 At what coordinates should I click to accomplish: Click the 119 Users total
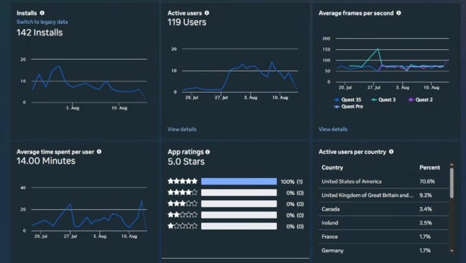[187, 22]
